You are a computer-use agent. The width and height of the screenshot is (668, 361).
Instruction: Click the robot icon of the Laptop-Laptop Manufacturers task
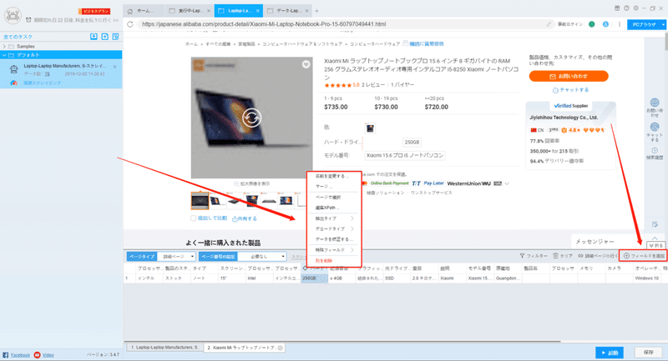(13, 69)
